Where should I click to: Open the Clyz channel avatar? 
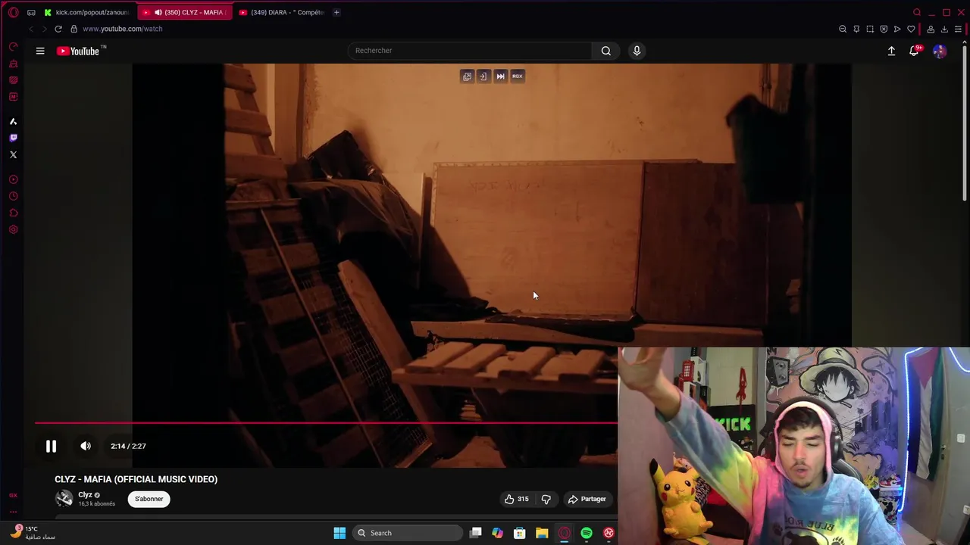pyautogui.click(x=64, y=498)
